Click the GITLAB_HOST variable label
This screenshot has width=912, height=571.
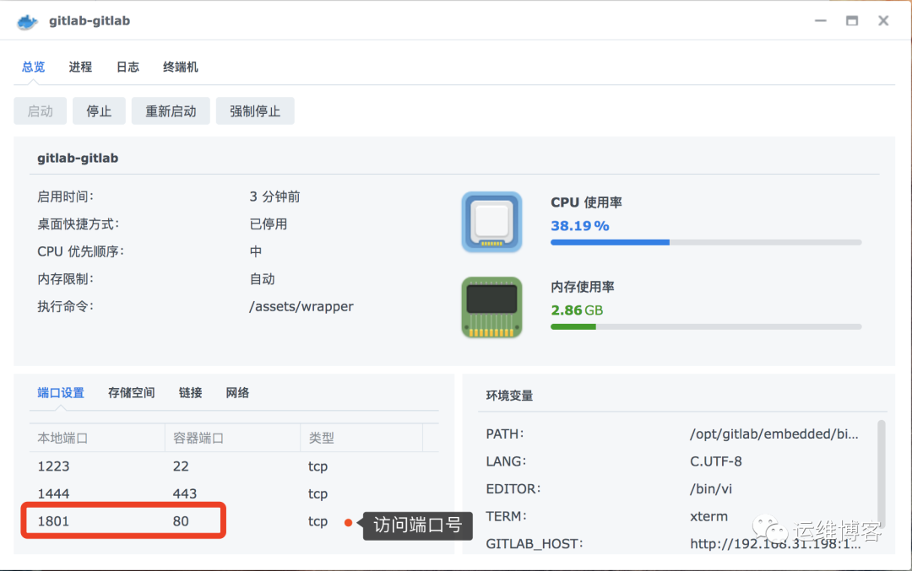point(535,544)
